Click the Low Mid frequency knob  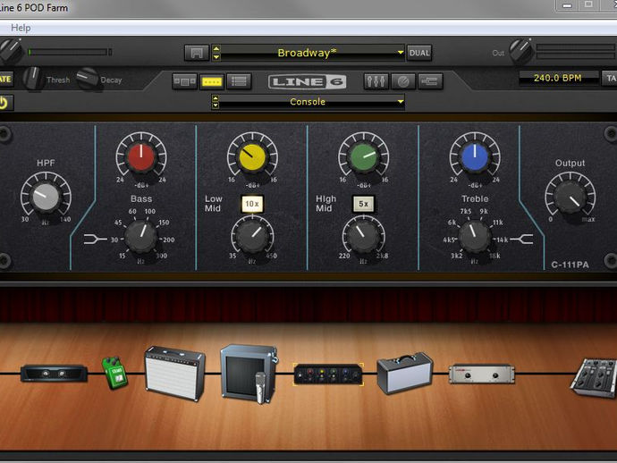click(252, 237)
